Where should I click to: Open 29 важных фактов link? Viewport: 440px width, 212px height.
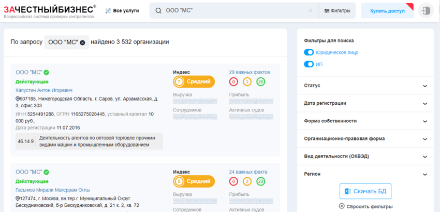click(250, 72)
